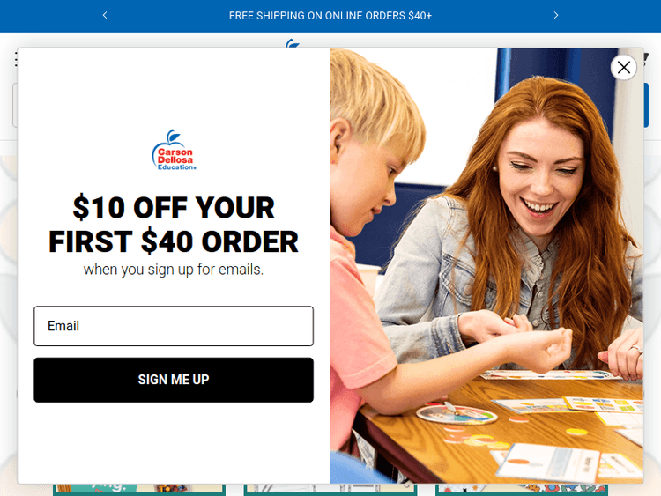The height and width of the screenshot is (496, 661).
Task: Focus the Email input field
Action: click(174, 326)
